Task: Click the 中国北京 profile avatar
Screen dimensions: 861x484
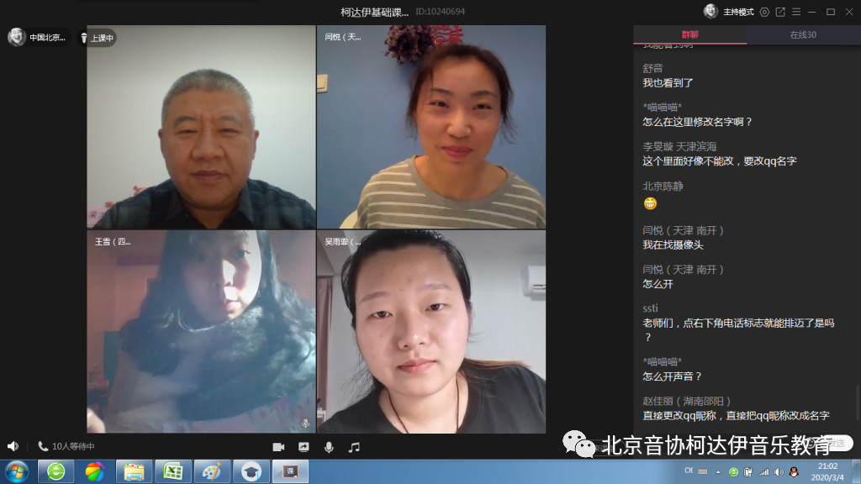Action: pyautogui.click(x=17, y=37)
